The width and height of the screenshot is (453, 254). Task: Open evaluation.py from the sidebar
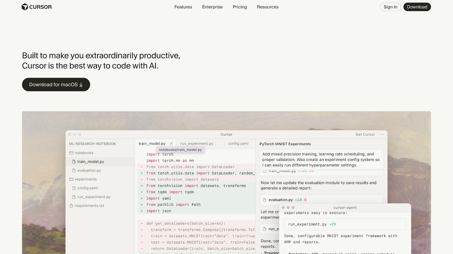(x=89, y=170)
